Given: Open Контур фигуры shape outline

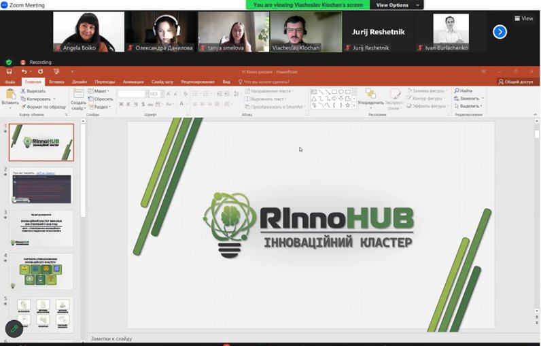Looking at the screenshot, I should (x=426, y=99).
